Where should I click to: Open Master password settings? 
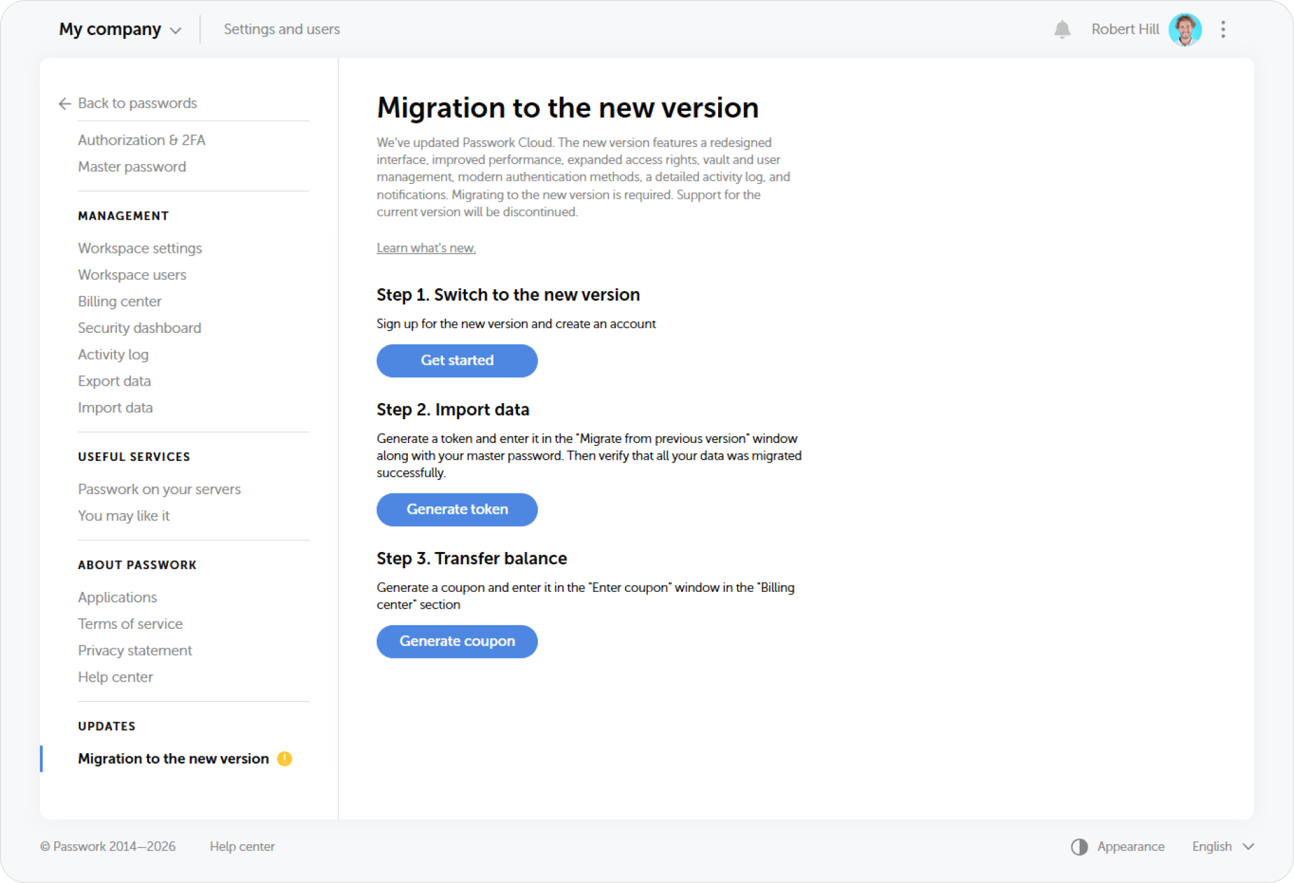(132, 167)
